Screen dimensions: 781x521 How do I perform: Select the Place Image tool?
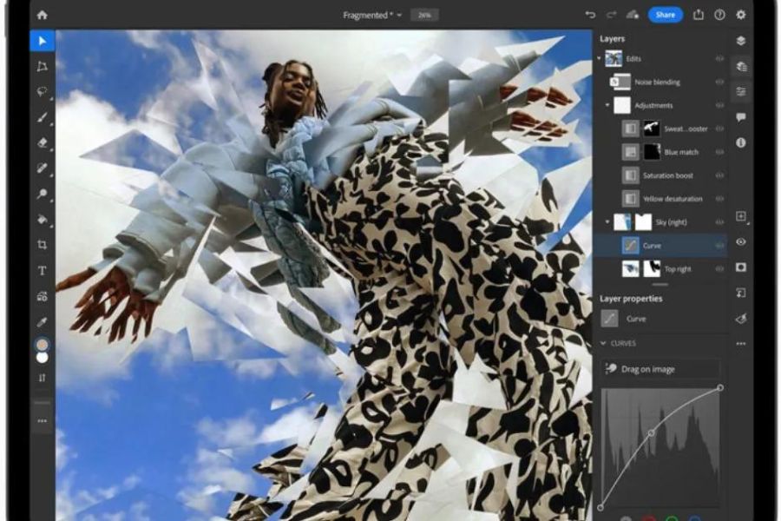click(x=43, y=297)
